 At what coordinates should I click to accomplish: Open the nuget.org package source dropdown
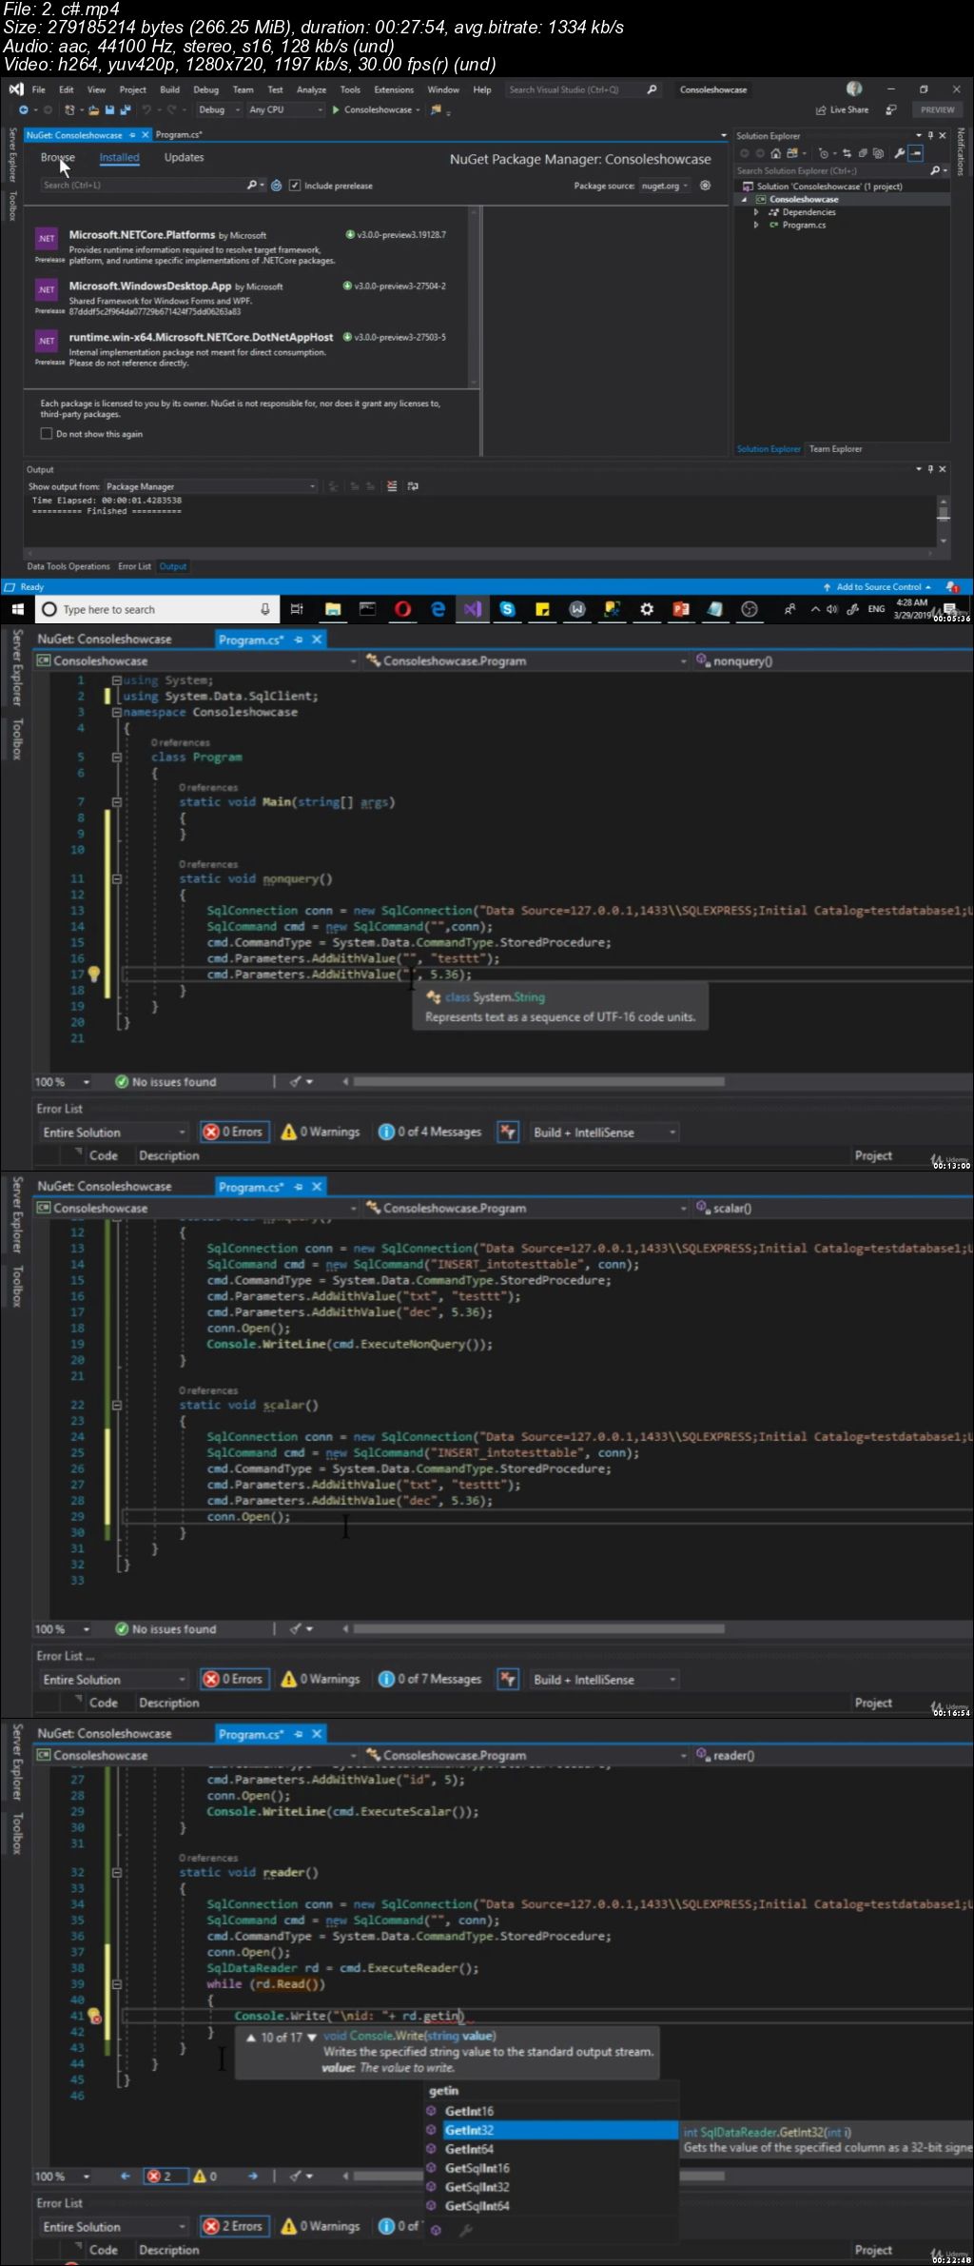tap(665, 186)
